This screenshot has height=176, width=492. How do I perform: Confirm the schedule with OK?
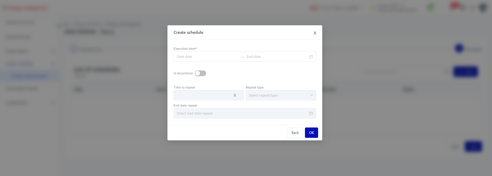311,133
